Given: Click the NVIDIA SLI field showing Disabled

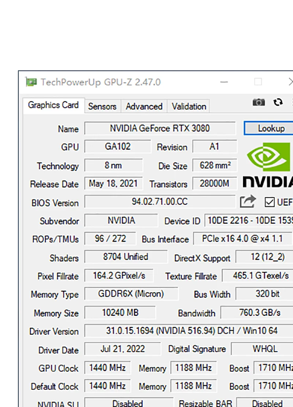Looking at the screenshot, I should pyautogui.click(x=129, y=403).
